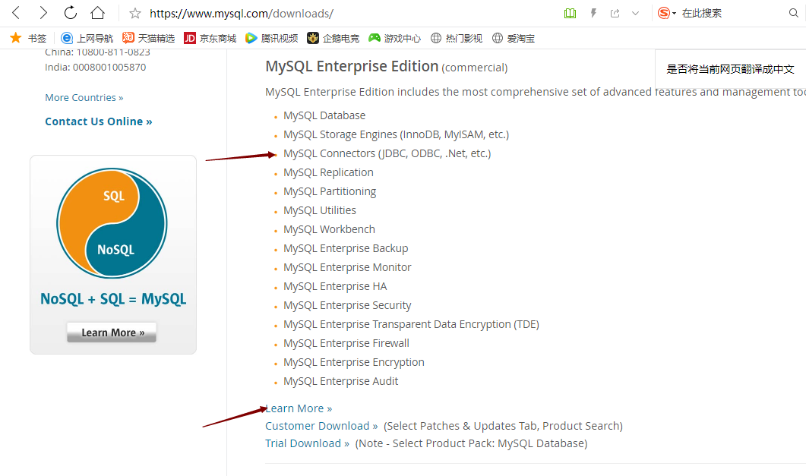Click the MySQL Utilities list item

coord(320,210)
